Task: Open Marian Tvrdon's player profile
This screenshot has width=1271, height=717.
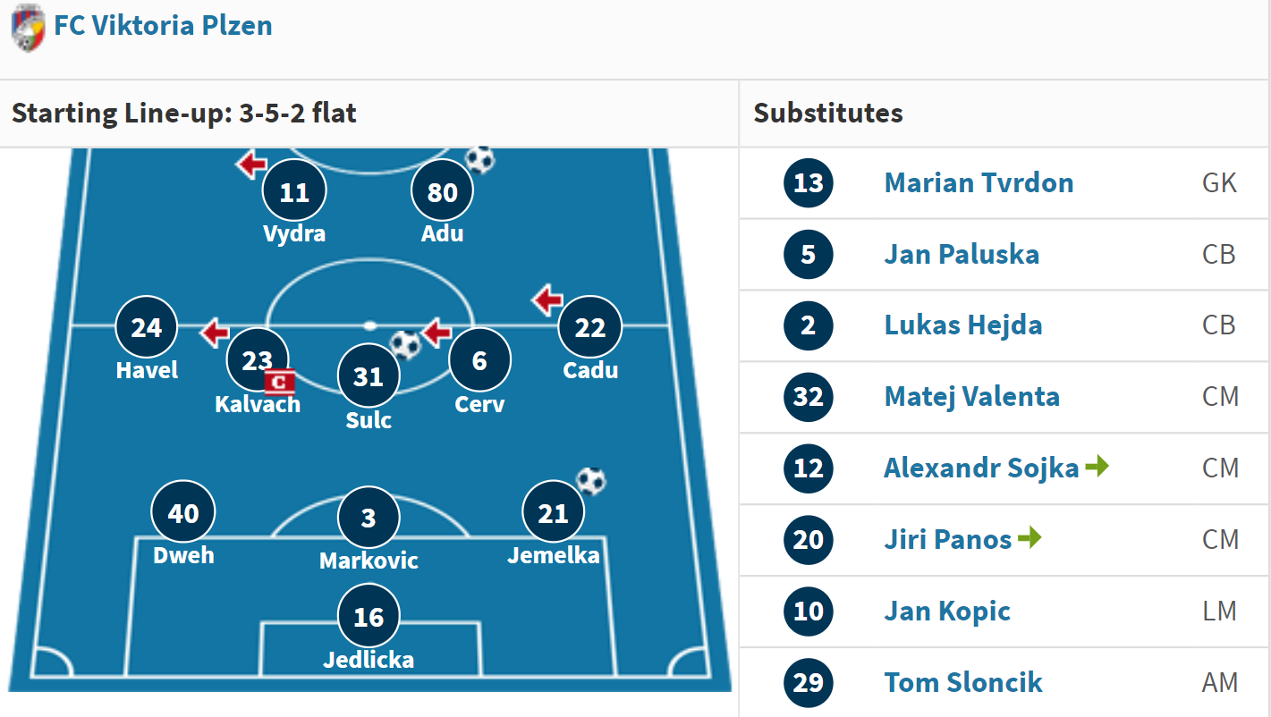Action: [x=979, y=182]
